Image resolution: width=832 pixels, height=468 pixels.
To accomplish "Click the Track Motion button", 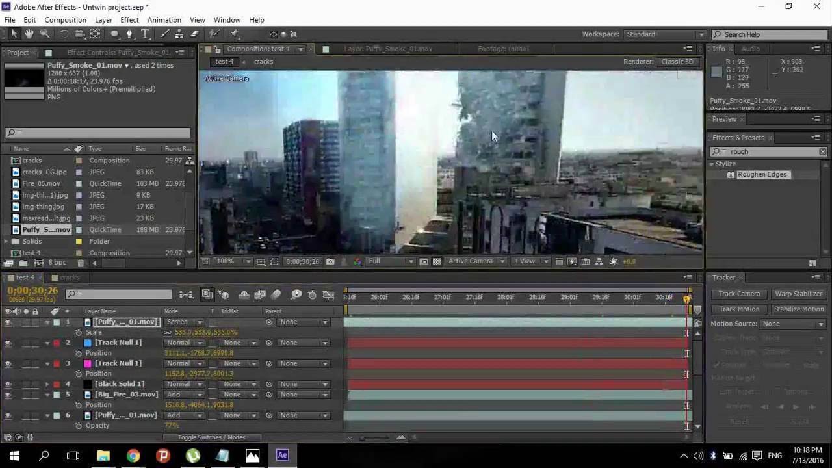I will pos(739,309).
